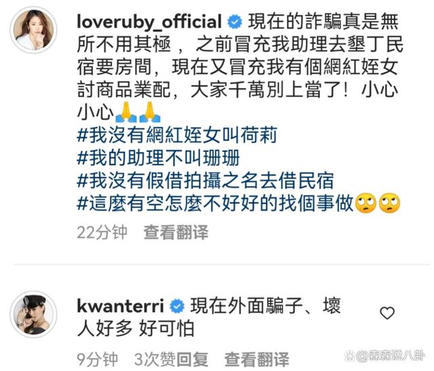Open hashtag #這麼有空怎麼不好好的找個事做
The image size is (434, 371).
click(215, 203)
